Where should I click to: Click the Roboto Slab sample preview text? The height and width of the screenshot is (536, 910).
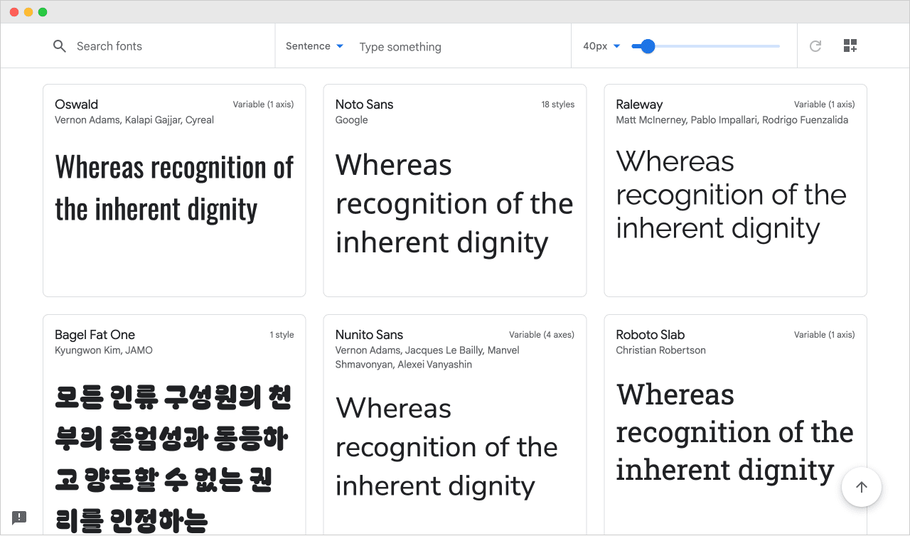pyautogui.click(x=735, y=432)
